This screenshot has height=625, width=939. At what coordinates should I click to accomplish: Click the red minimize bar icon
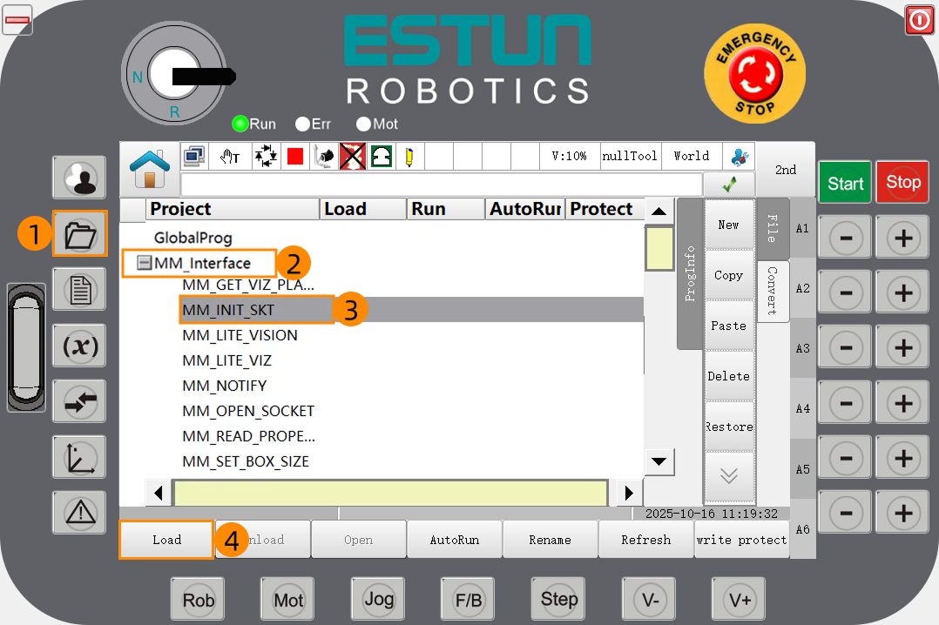tap(17, 20)
